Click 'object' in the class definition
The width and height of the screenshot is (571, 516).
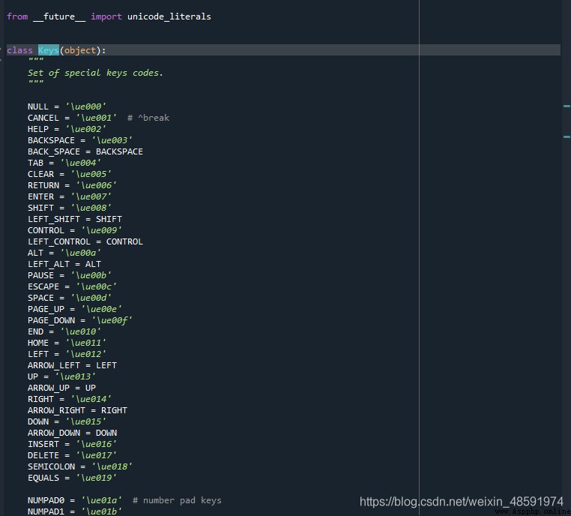[79, 50]
